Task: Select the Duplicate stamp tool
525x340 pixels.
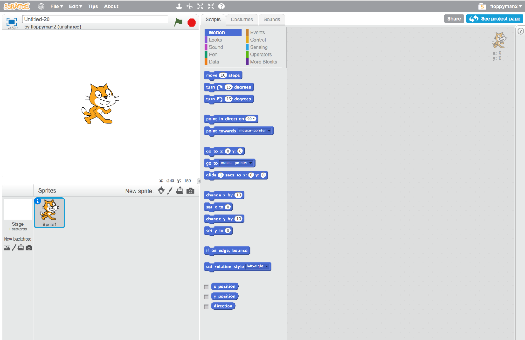Action: pos(179,6)
